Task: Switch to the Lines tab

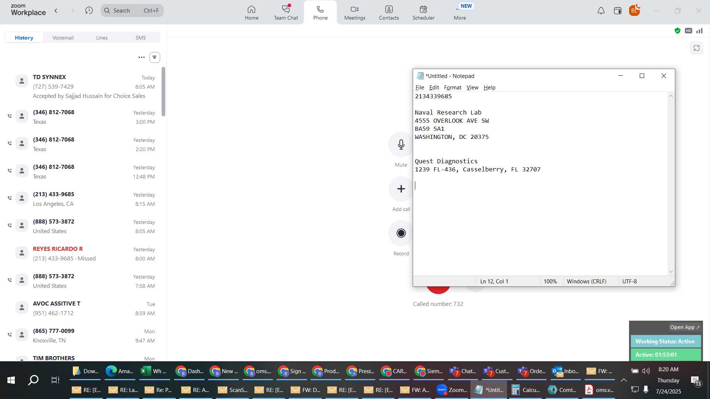Action: click(x=102, y=38)
